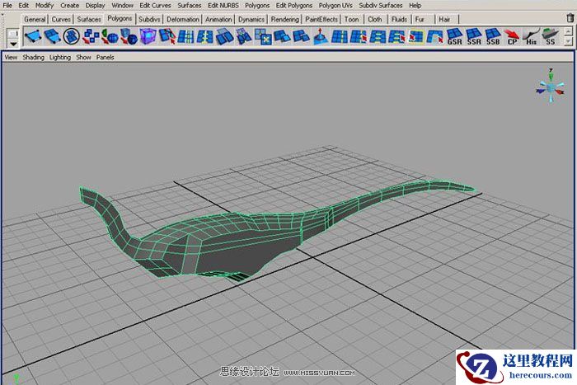This screenshot has width=577, height=385.
Task: Switch to the Deformation shelf tab
Action: tap(182, 19)
